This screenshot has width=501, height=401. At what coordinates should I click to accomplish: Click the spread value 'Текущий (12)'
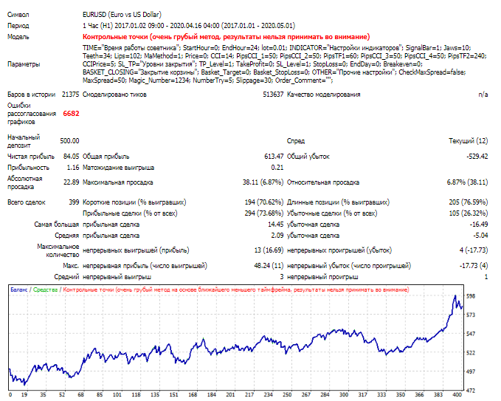[468, 141]
